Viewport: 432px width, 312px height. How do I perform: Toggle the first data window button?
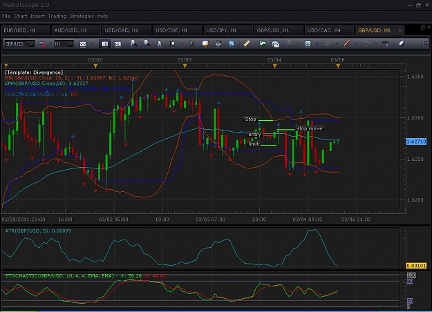pos(104,43)
